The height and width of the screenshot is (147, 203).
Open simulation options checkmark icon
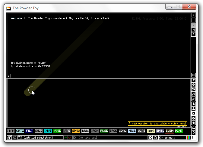click(x=150, y=138)
